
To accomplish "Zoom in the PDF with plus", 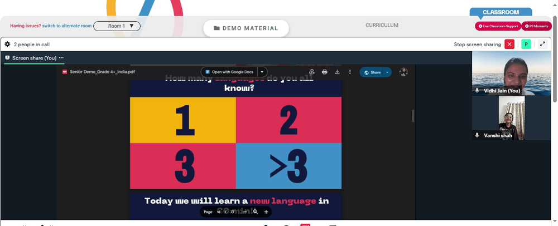I will [266, 212].
